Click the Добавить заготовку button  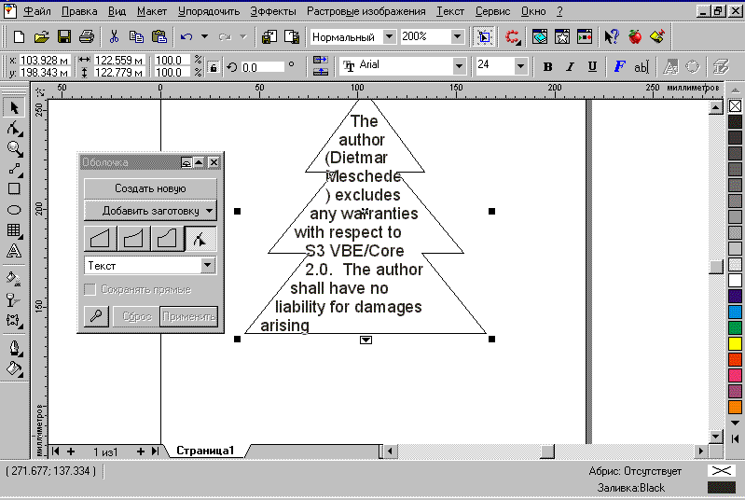coord(150,211)
